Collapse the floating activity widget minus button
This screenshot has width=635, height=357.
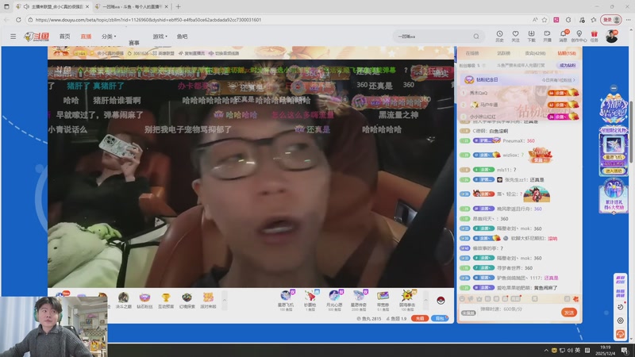pos(614,88)
